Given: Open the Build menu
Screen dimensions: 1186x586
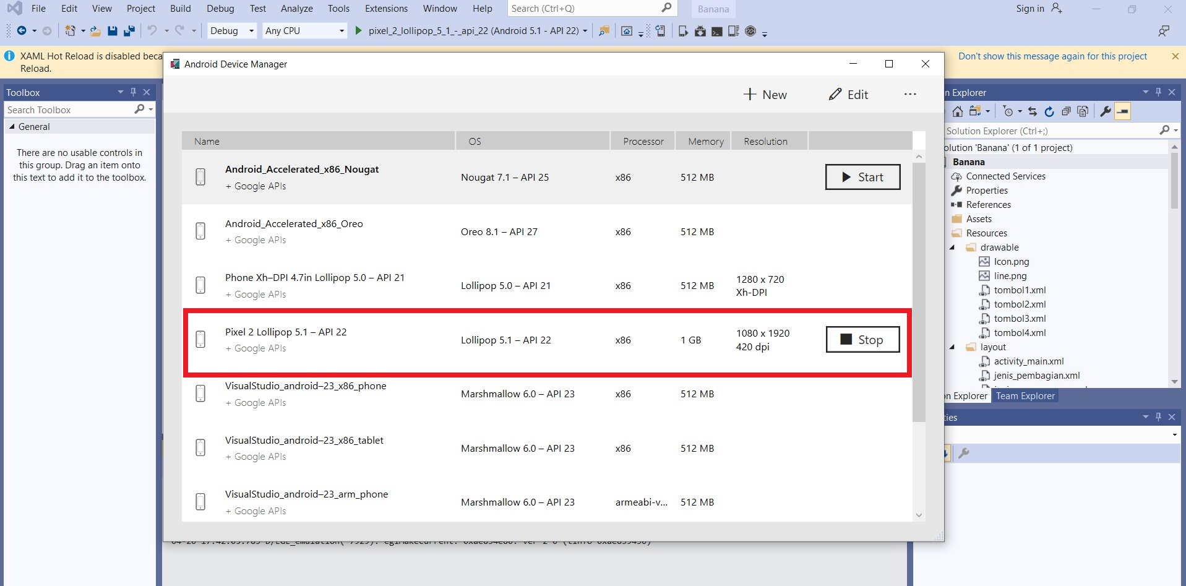Looking at the screenshot, I should [181, 9].
